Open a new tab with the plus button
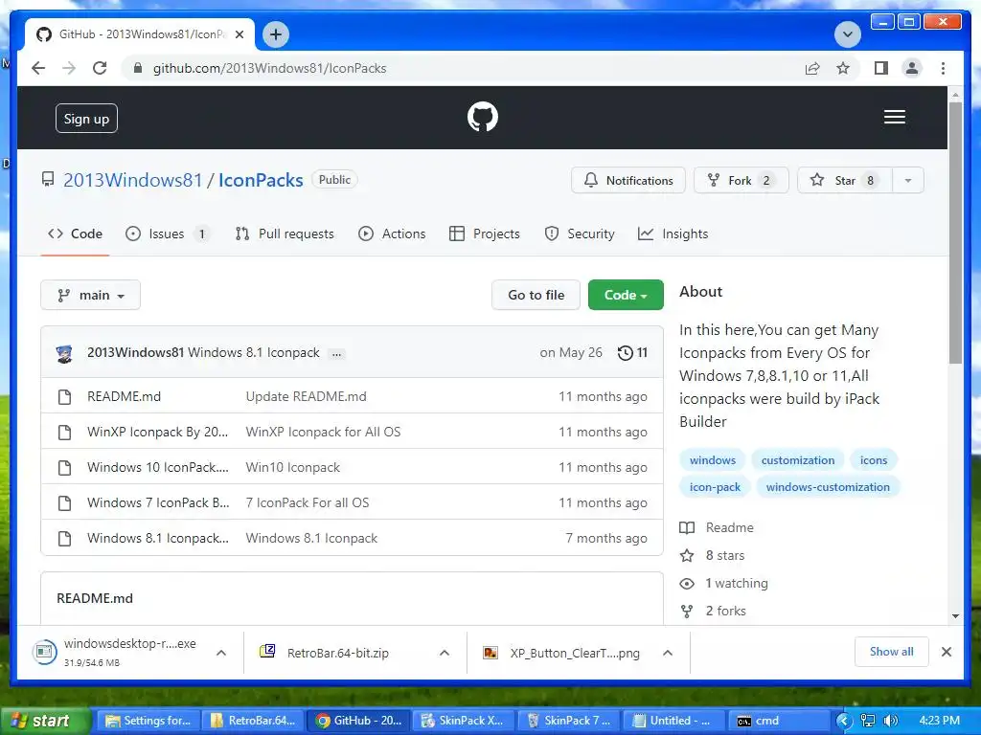The image size is (981, 735). [276, 34]
